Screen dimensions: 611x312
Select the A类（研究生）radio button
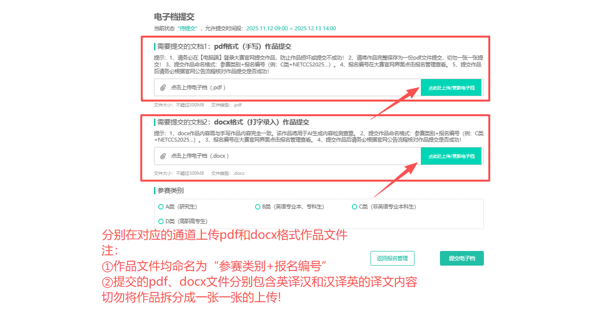pos(161,207)
